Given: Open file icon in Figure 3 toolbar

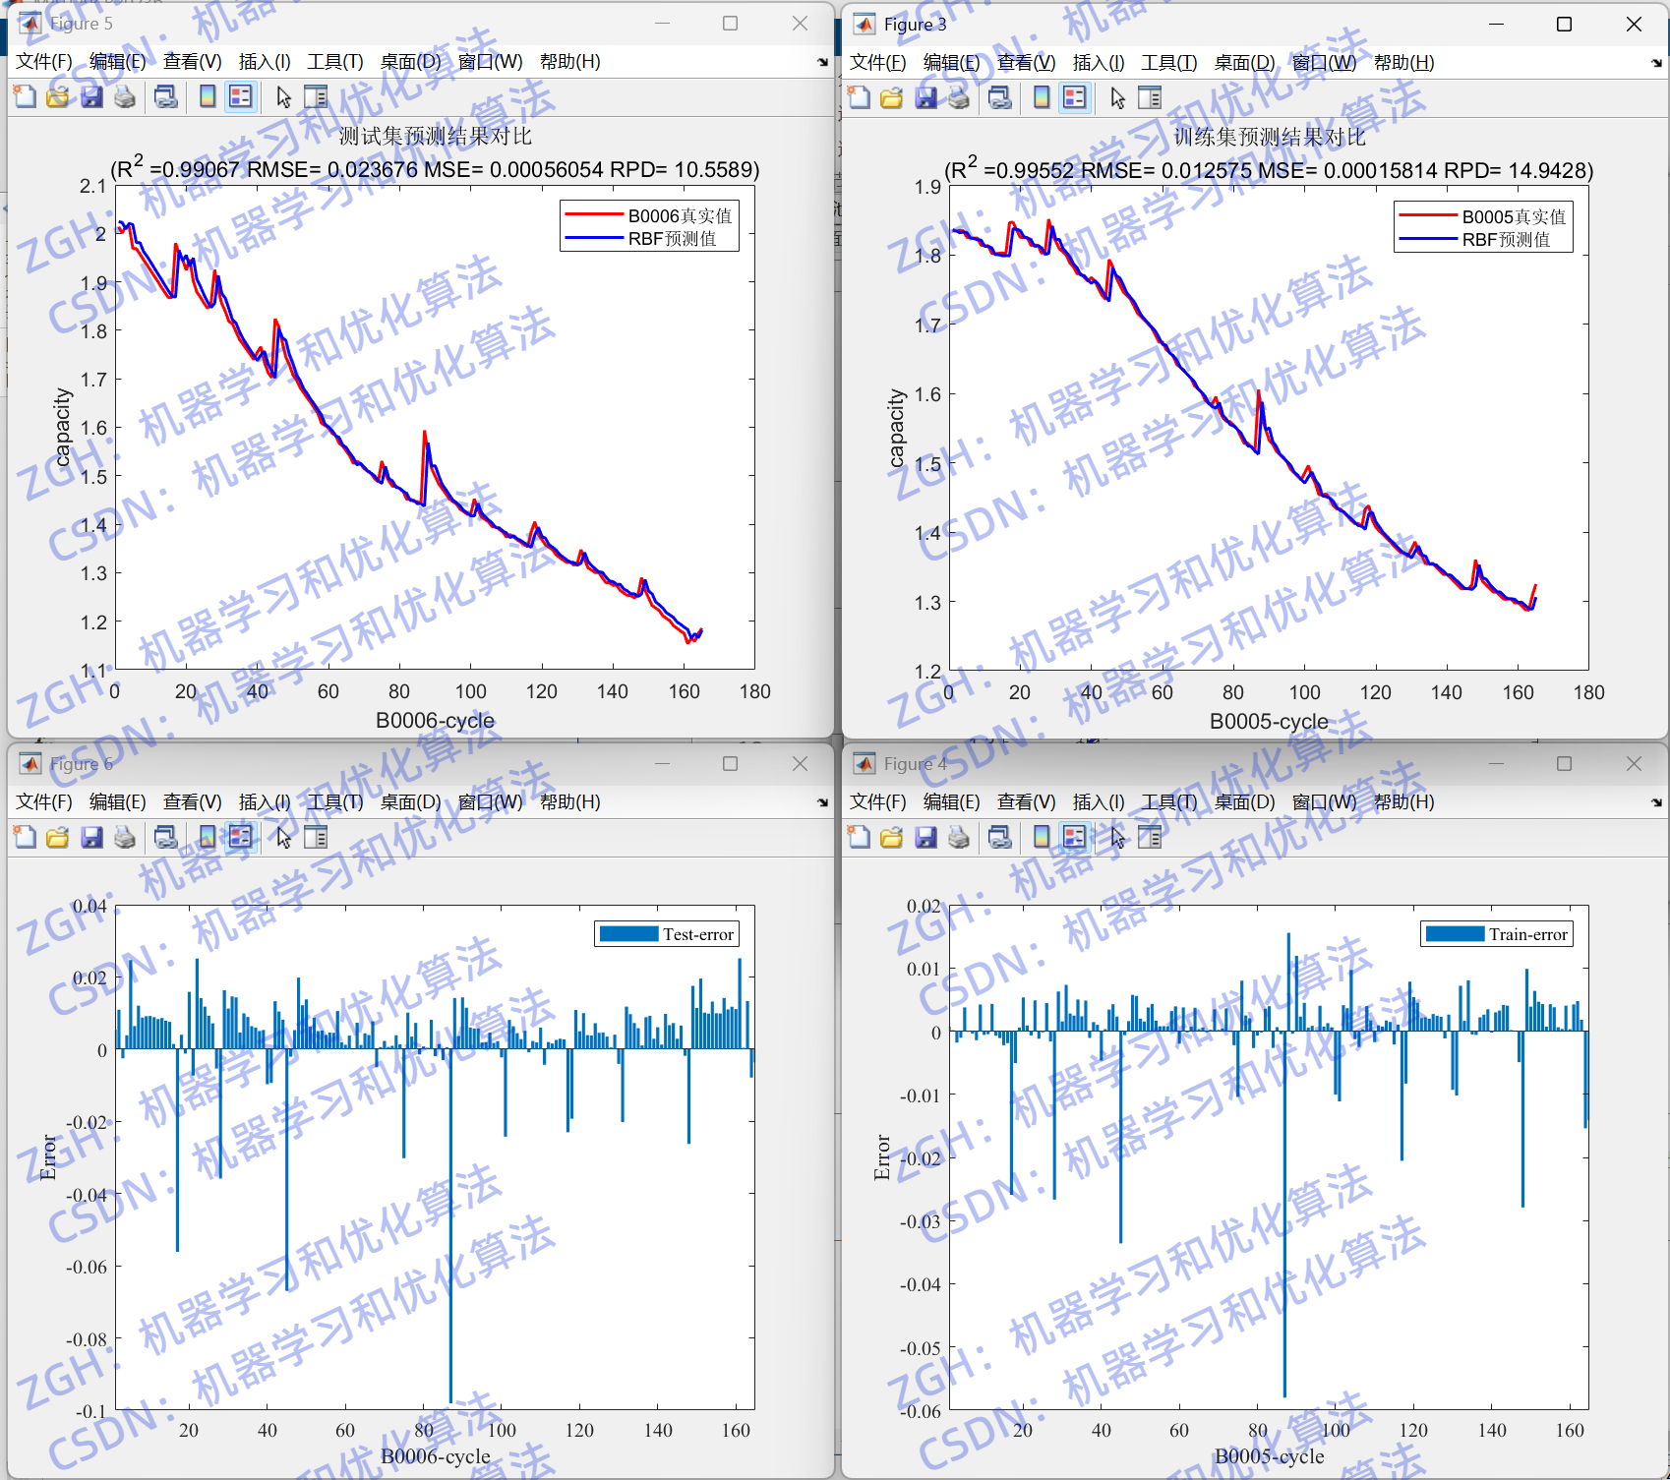Looking at the screenshot, I should pyautogui.click(x=892, y=97).
